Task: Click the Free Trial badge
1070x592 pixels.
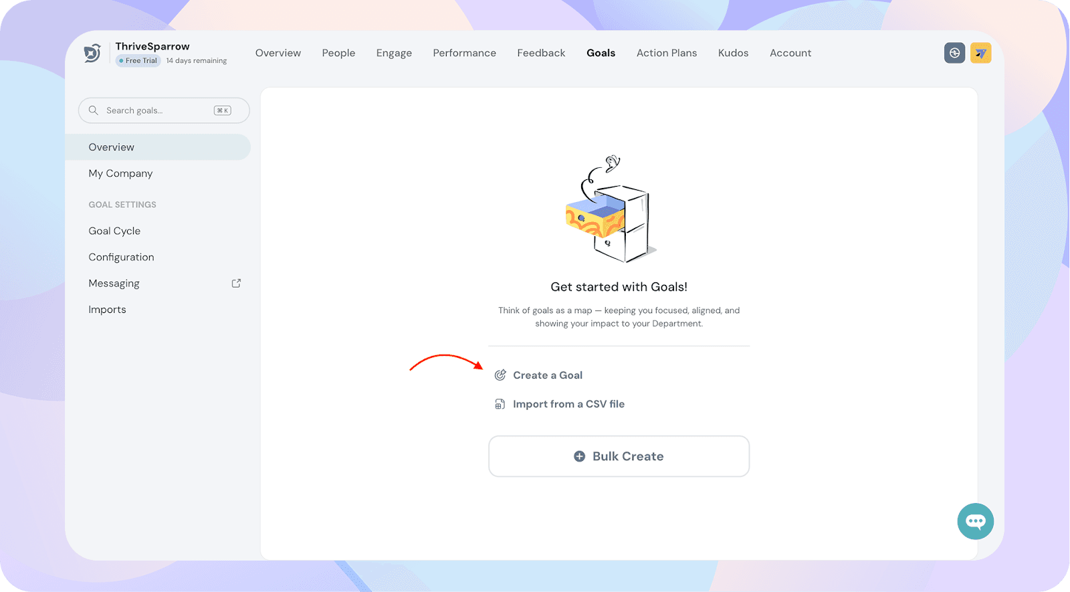Action: (x=138, y=61)
